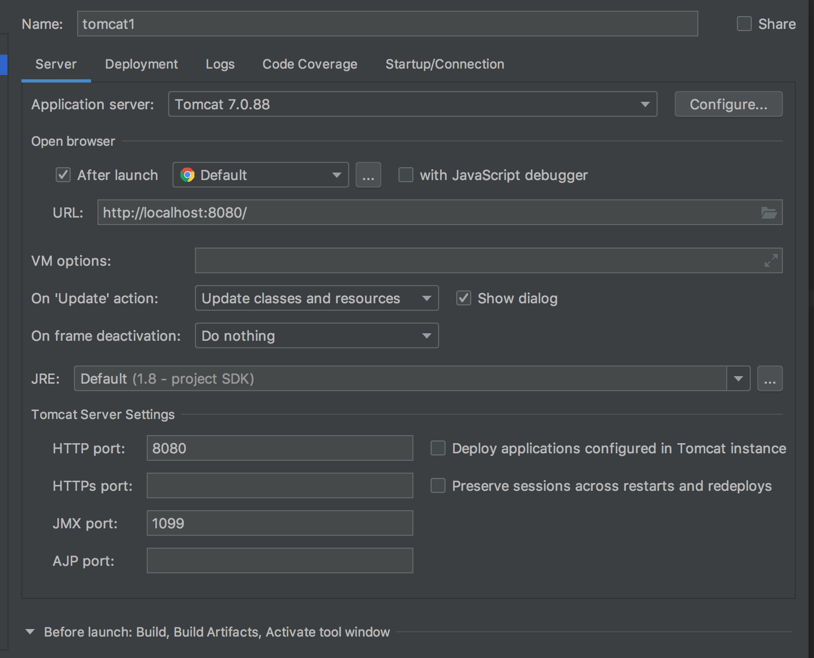
Task: Click the empty AJP port field
Action: point(280,560)
